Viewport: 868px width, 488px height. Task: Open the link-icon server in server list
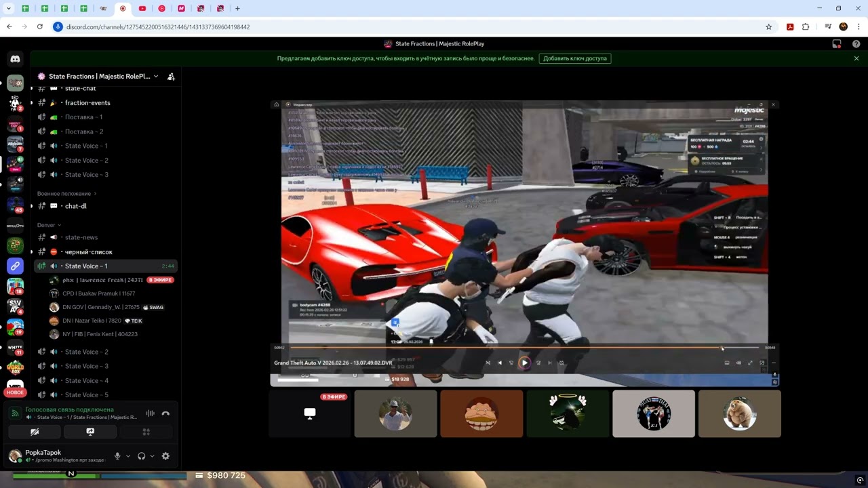[x=15, y=266]
